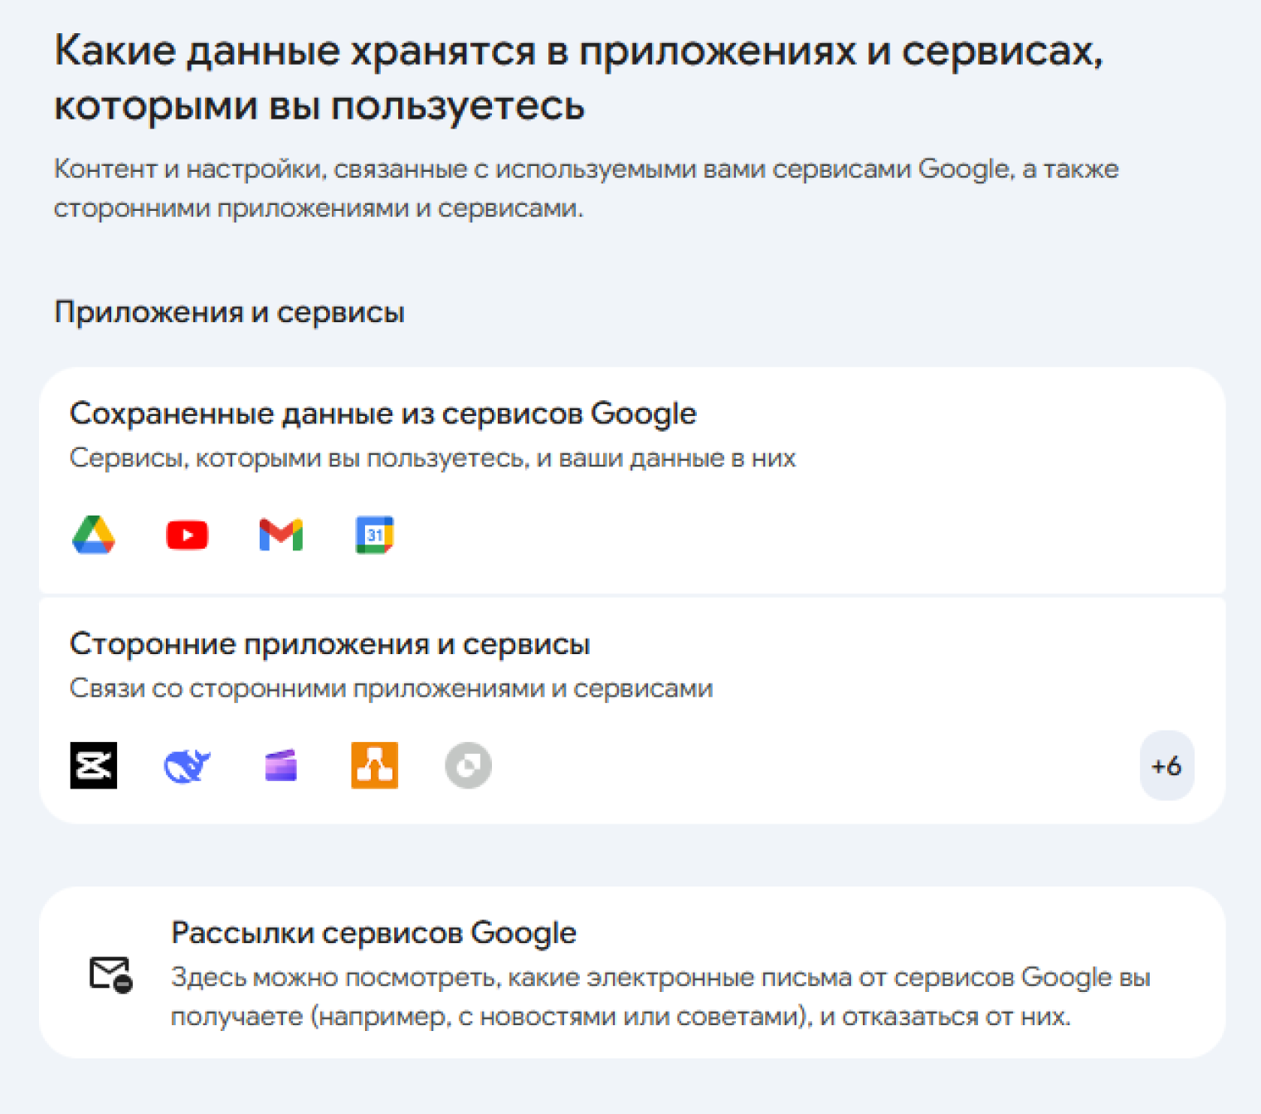Click the envelope icon near Рассылки сервисов Google
This screenshot has height=1114, width=1261.
[109, 975]
